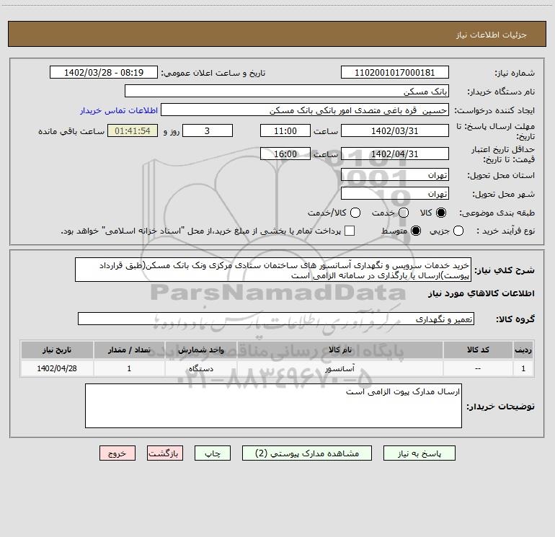Viewport: 555px width, 537px height.
Task: Click the تاریخ نیاز column header
Action: 57,350
